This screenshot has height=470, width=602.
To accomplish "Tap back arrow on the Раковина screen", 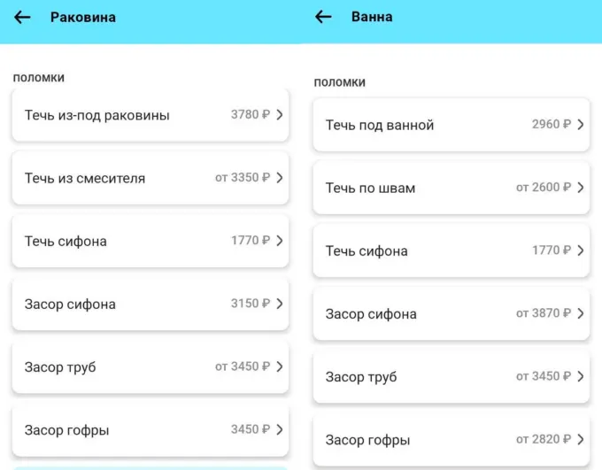I will coord(22,18).
